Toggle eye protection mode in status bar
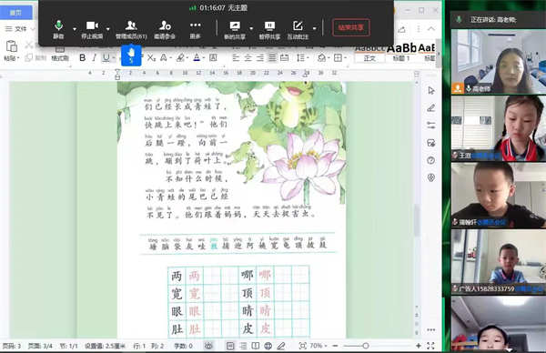 (209, 346)
